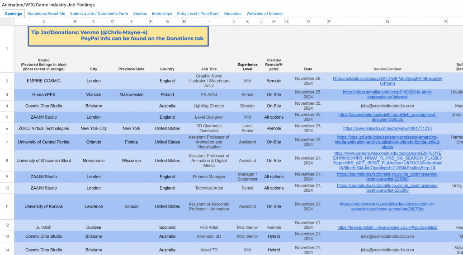Click the 'New York City' cell
Viewport: 463px width, 255px height.
click(x=94, y=128)
